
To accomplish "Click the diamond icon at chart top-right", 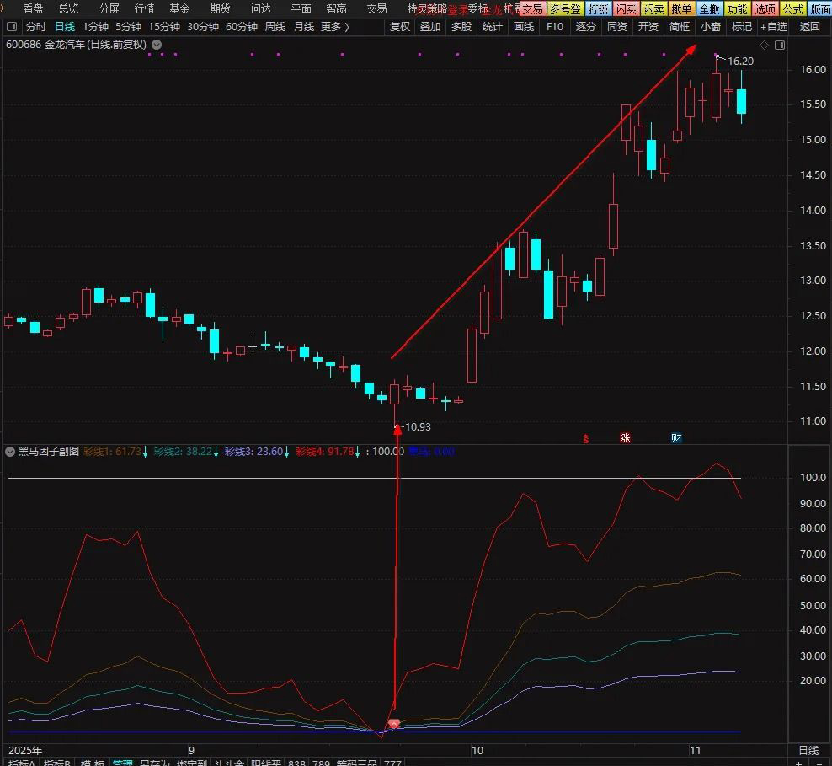I will click(x=764, y=45).
